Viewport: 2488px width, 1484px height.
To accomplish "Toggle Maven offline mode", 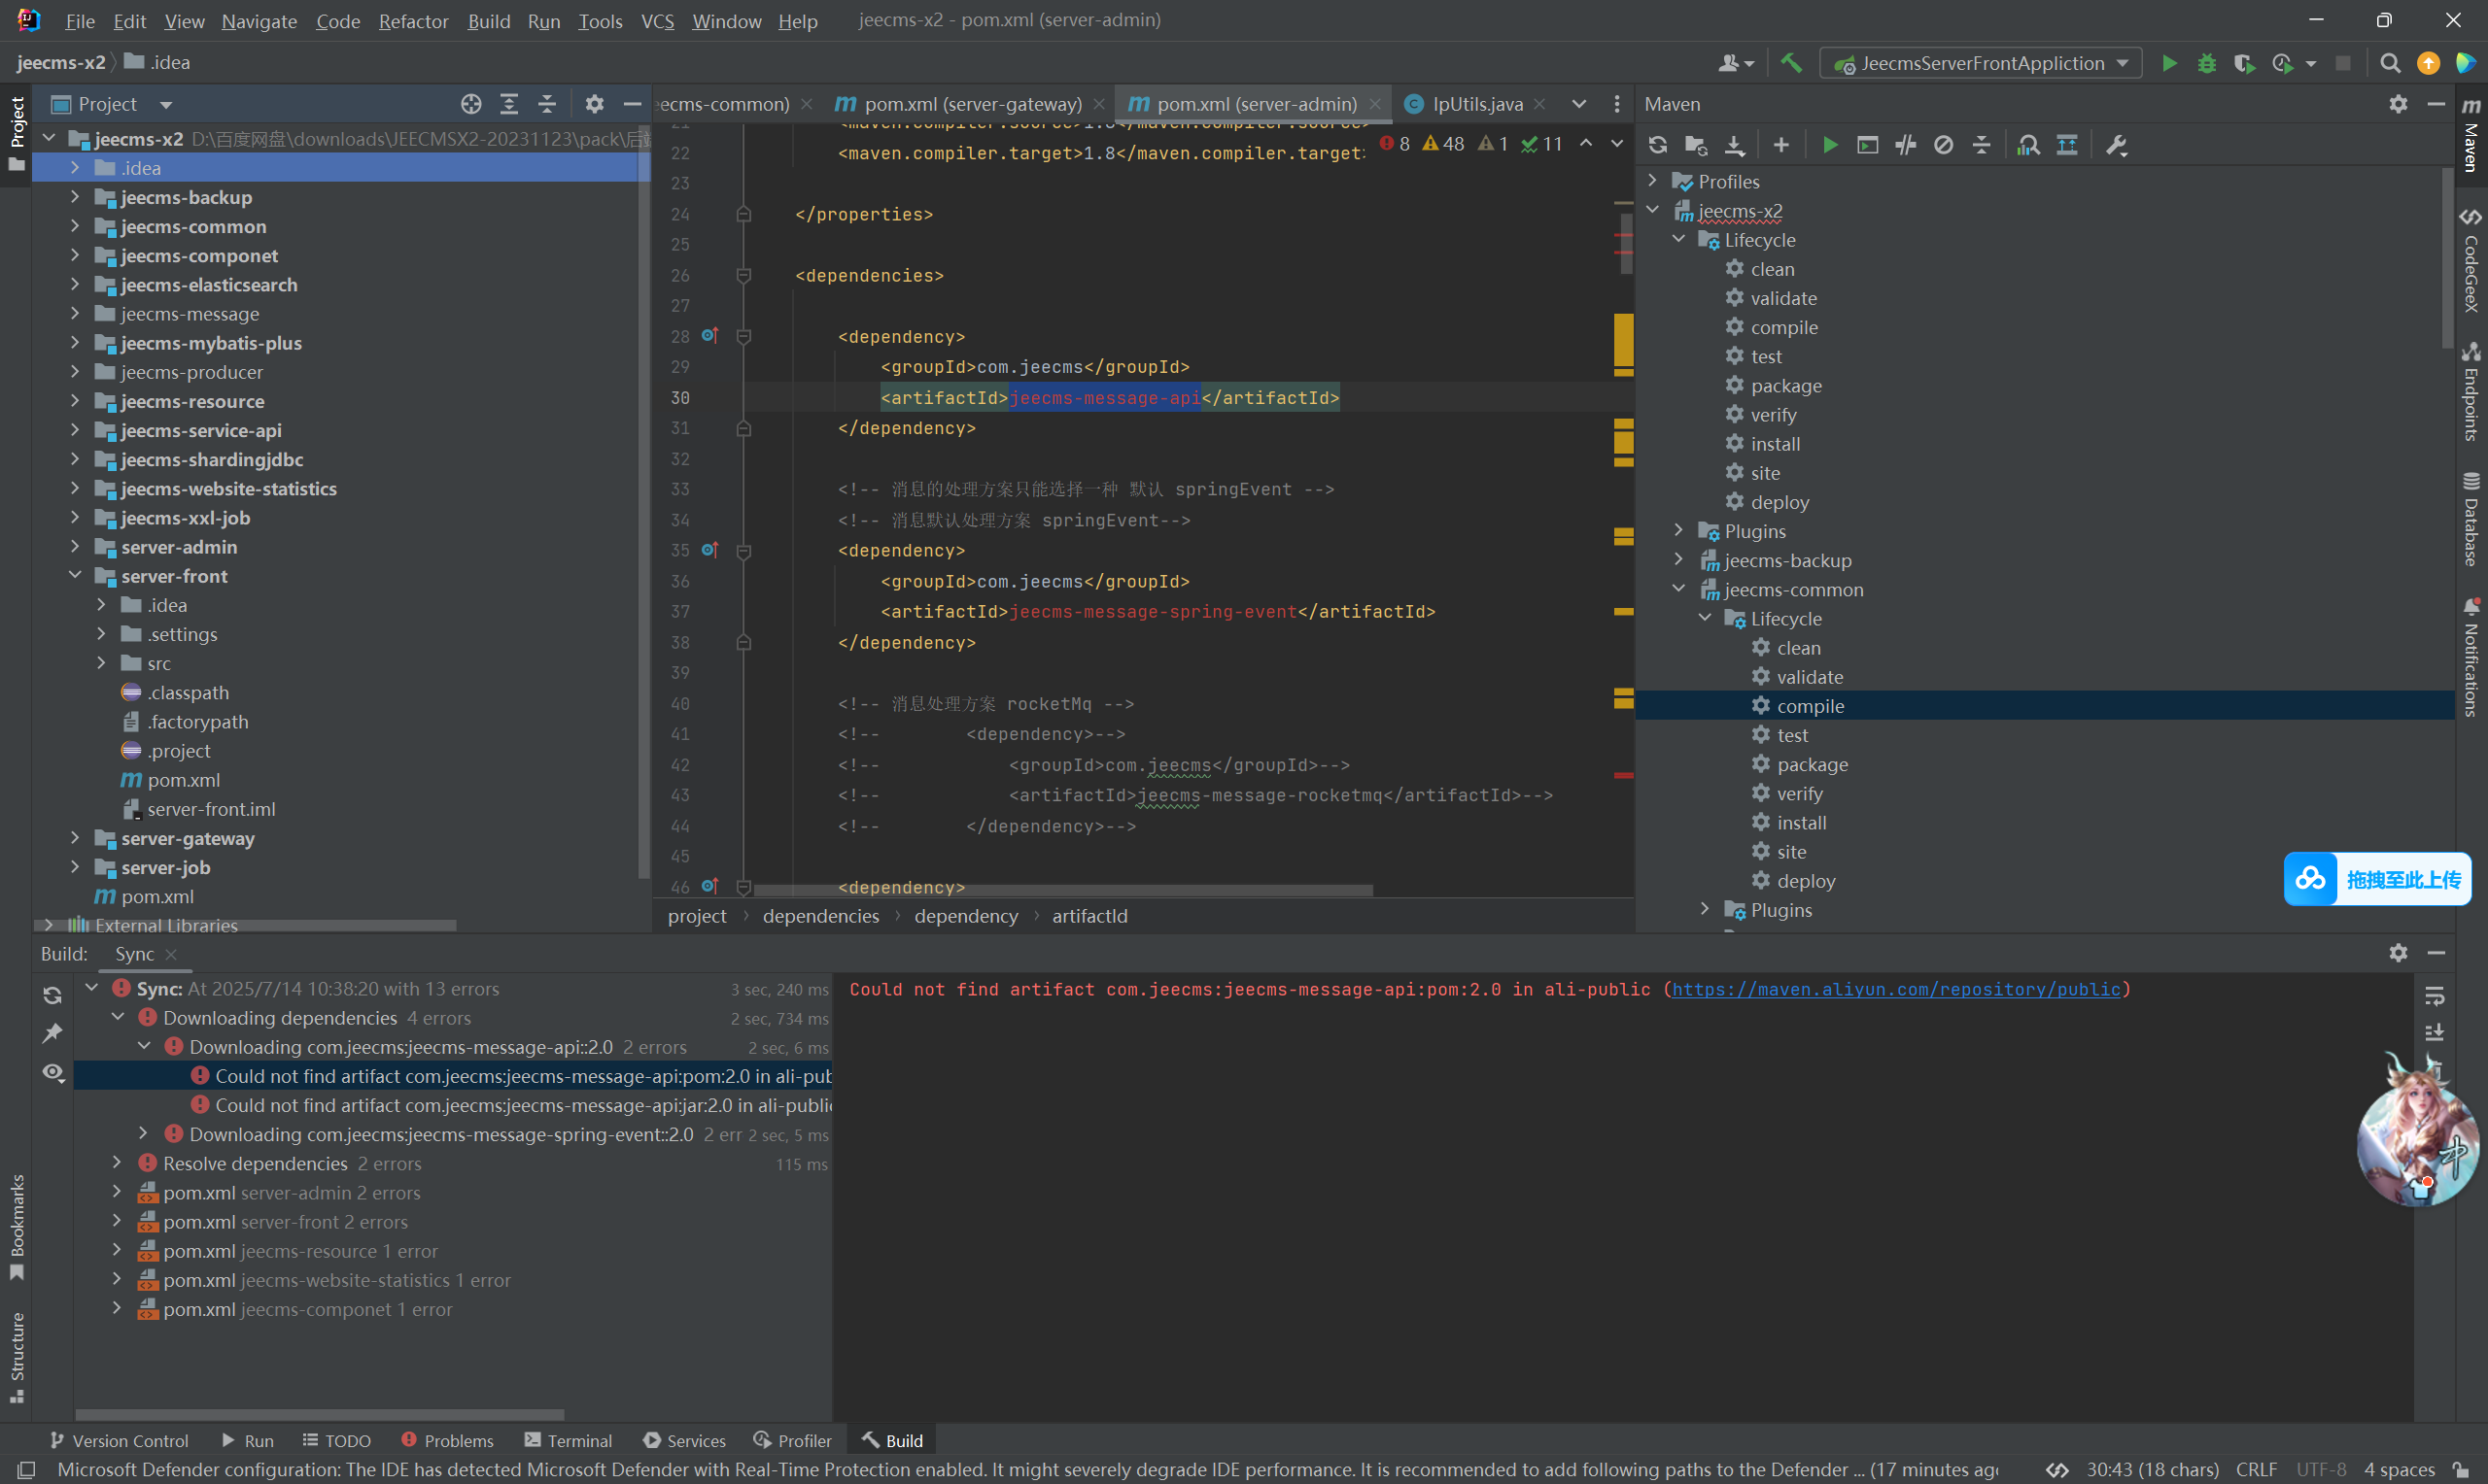I will tap(1906, 145).
